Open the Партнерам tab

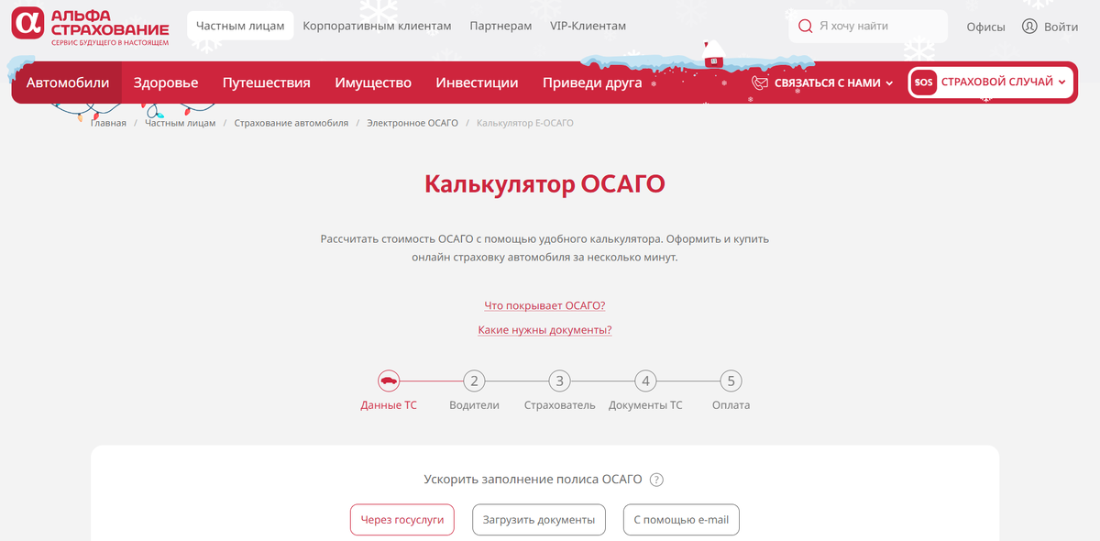click(500, 26)
